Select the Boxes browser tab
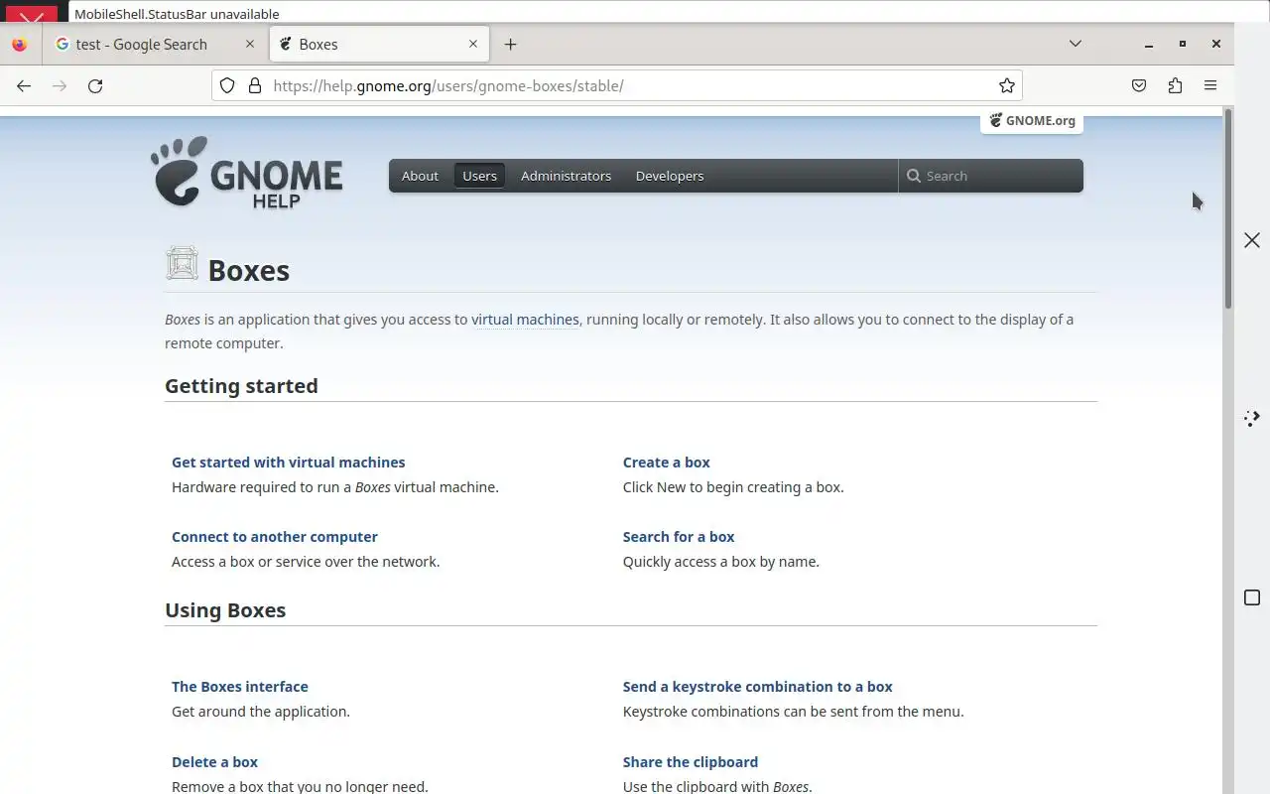Screen dimensions: 1270x794 click(379, 45)
